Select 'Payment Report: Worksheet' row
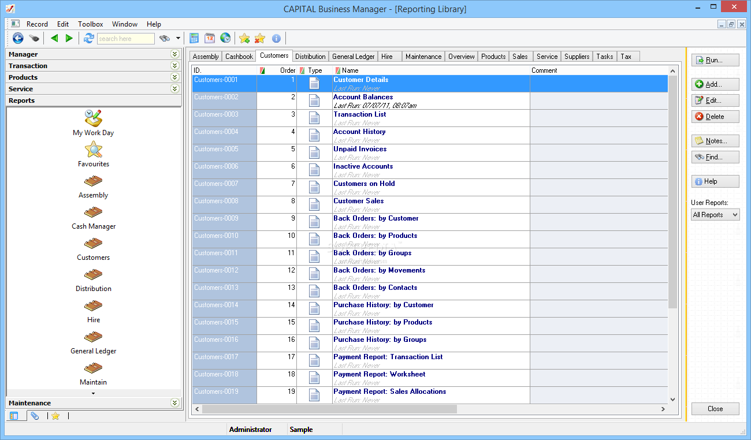 tap(430, 378)
